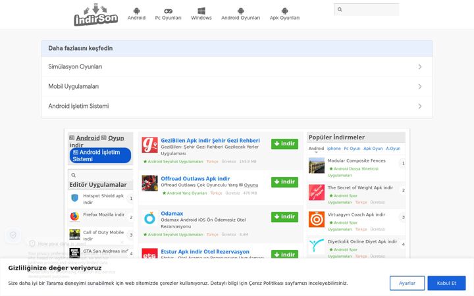
Task: Click the Call of Duty Mobile icon
Action: (x=74, y=234)
